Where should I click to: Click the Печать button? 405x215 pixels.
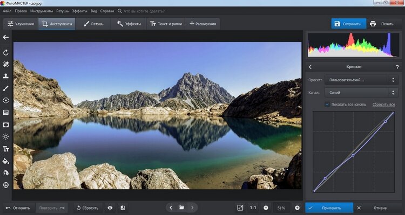pos(383,24)
